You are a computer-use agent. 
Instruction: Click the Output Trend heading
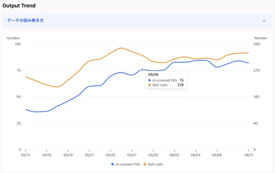coord(19,6)
